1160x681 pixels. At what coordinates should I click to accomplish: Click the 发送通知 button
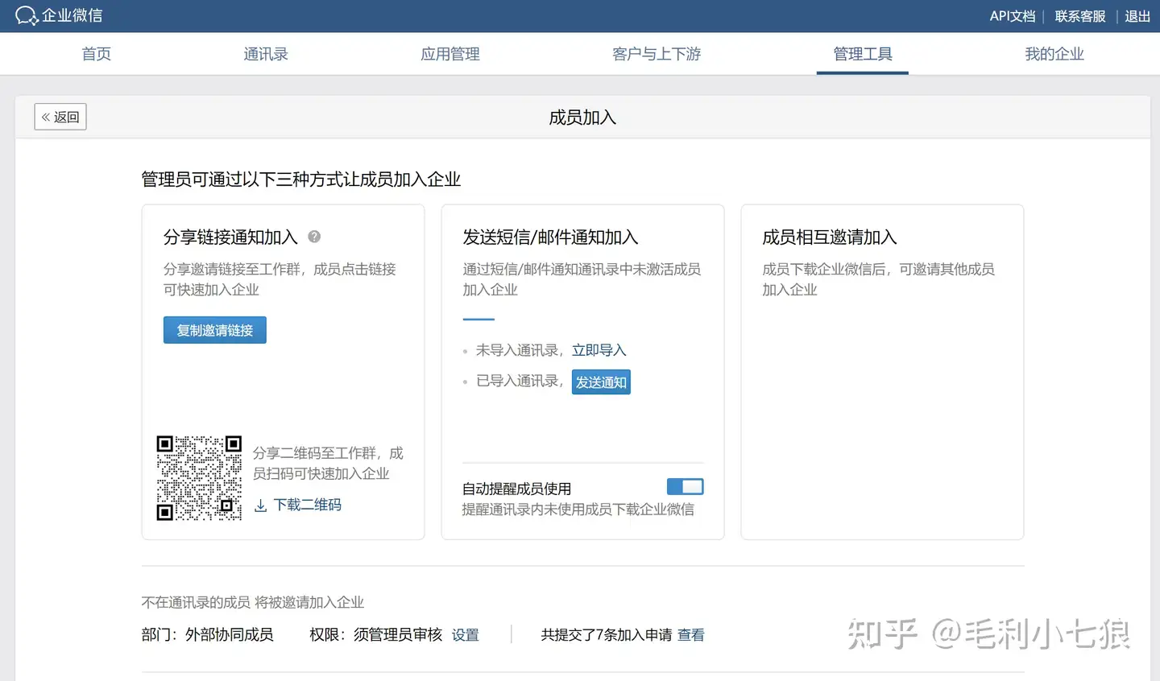601,382
